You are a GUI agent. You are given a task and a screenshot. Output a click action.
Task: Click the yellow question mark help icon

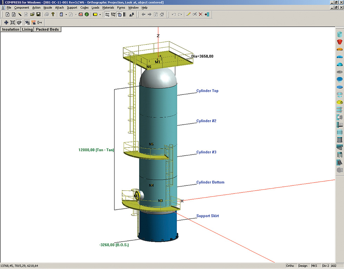tap(53, 14)
